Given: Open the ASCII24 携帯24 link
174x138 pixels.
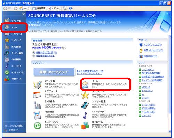Looking at the screenshot, I should pos(148,108).
